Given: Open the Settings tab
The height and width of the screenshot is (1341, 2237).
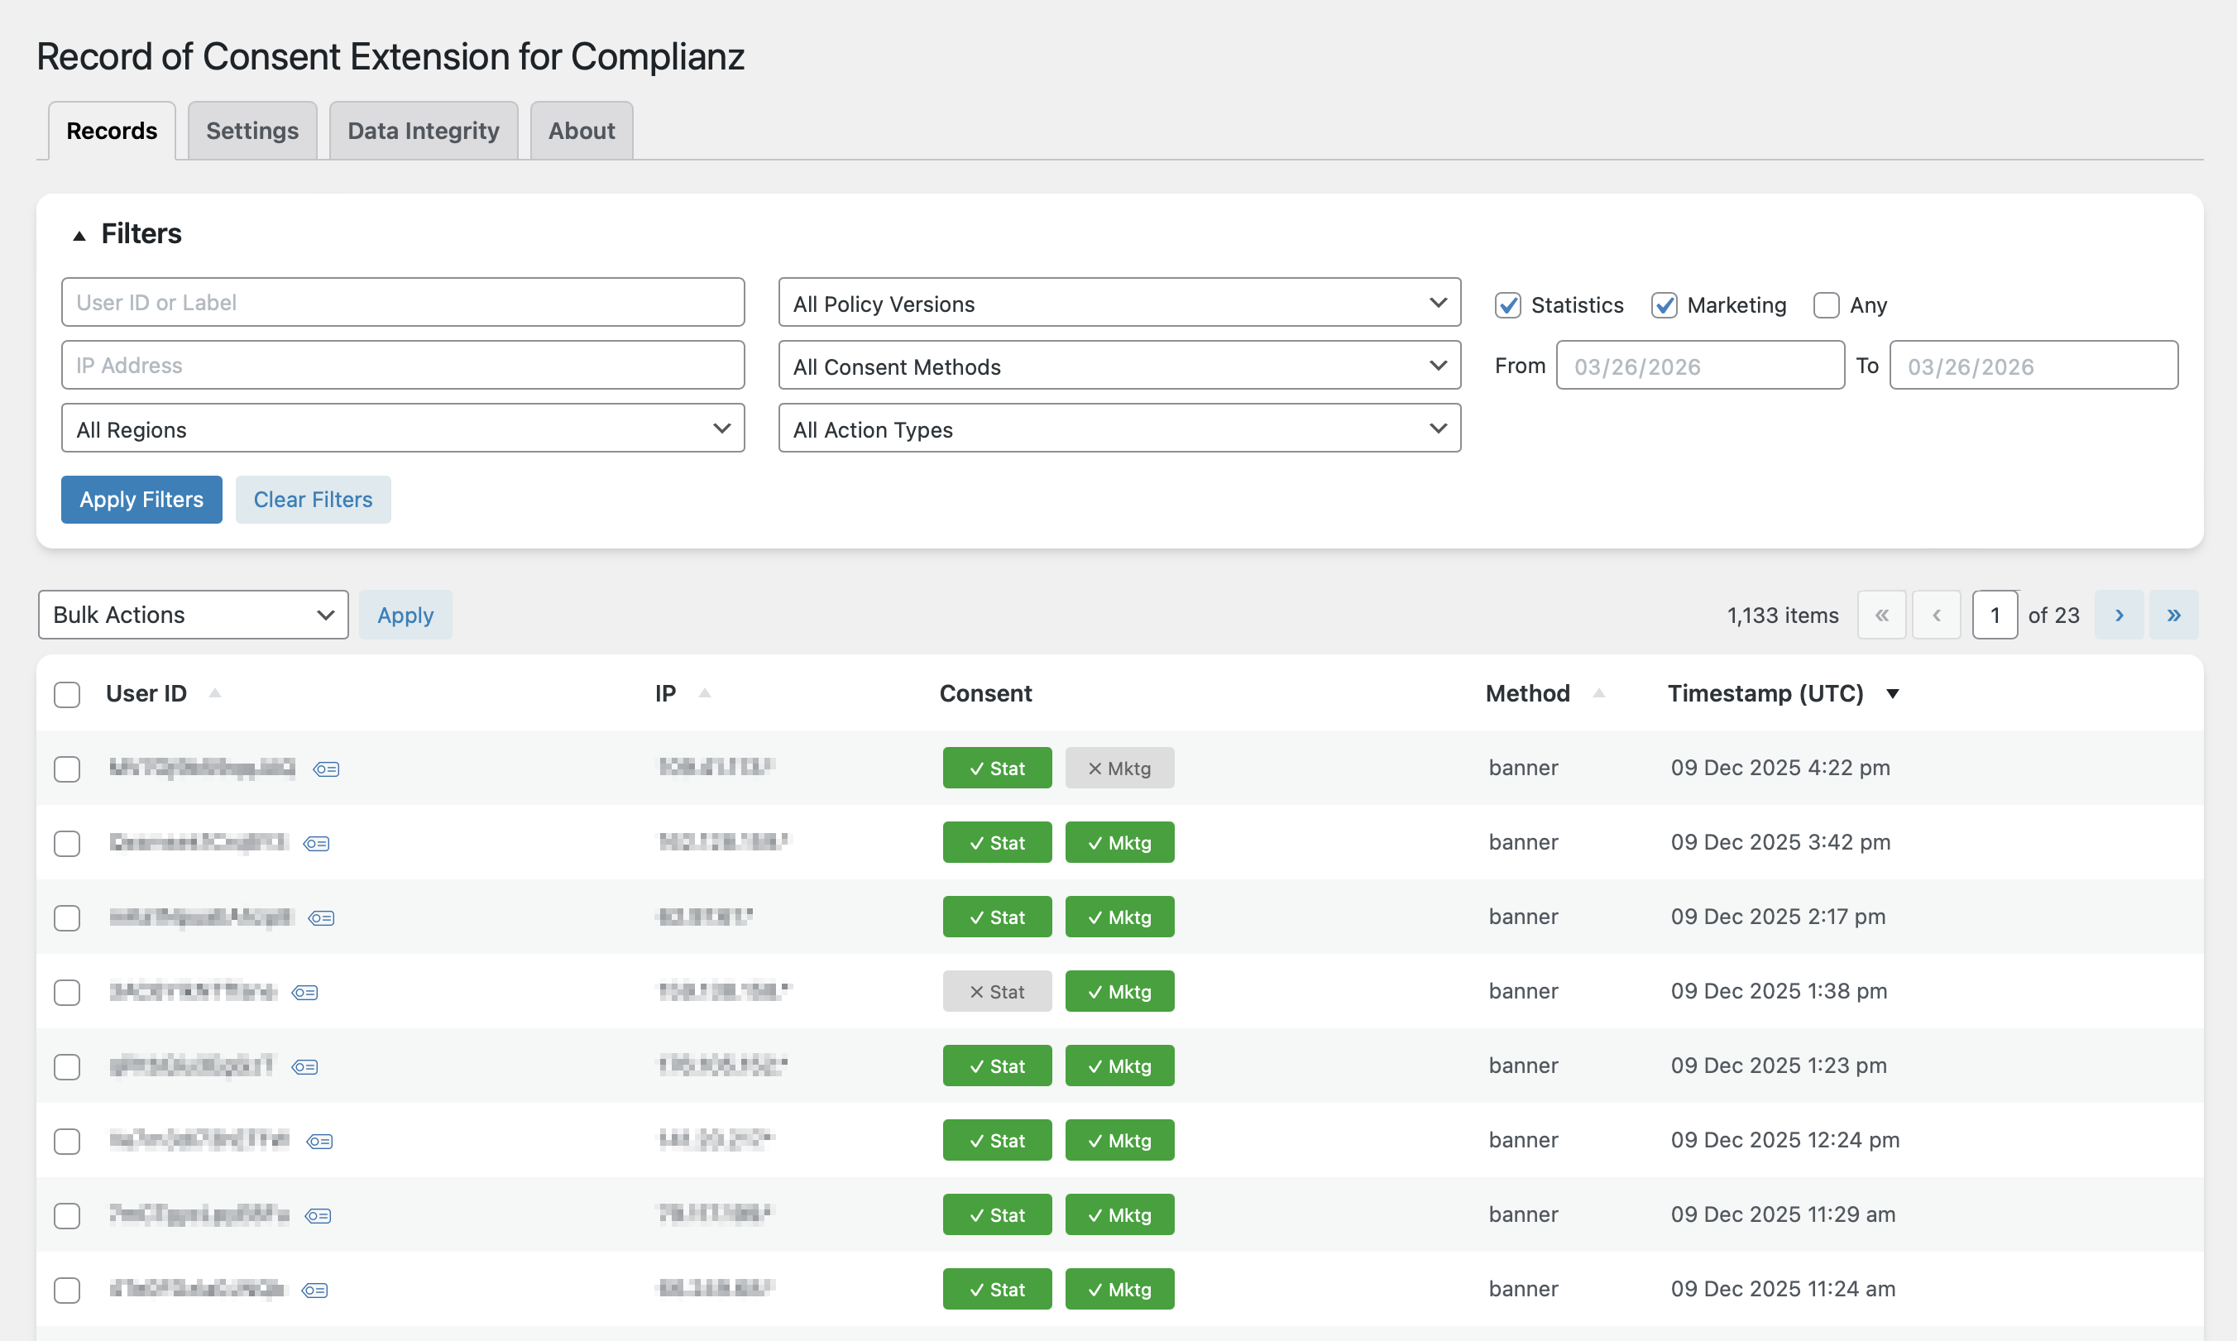Looking at the screenshot, I should [x=252, y=131].
